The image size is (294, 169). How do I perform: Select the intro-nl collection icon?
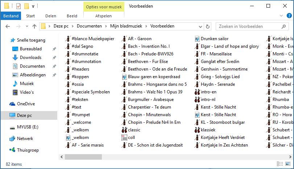pos(197,100)
